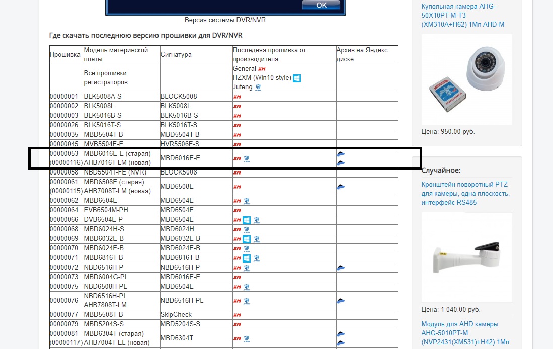Click the white dome camera product thumbnail
553x349 pixels.
tap(466, 79)
